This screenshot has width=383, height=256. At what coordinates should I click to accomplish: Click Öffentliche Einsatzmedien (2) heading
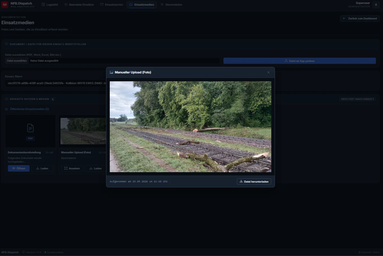click(29, 109)
